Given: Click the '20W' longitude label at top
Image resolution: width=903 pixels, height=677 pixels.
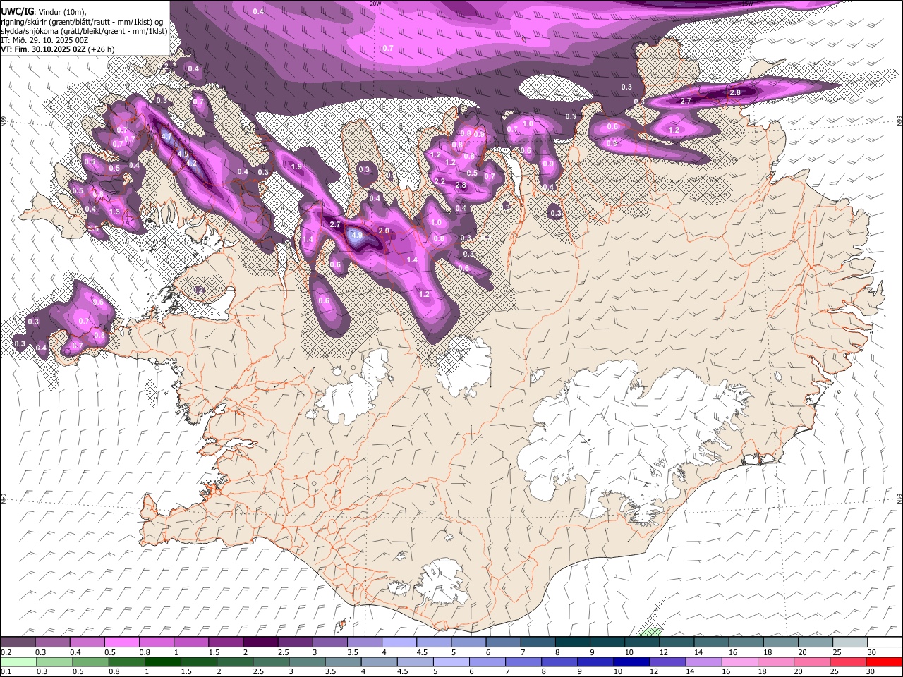Looking at the screenshot, I should point(375,3).
